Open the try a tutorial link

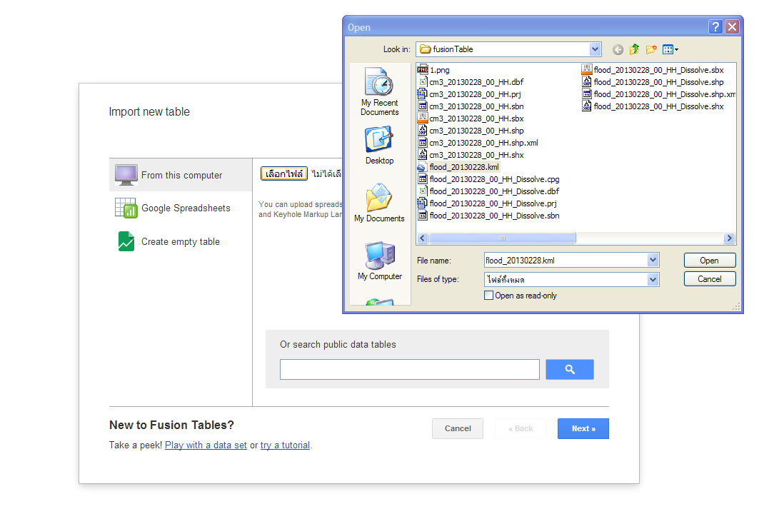click(x=286, y=445)
